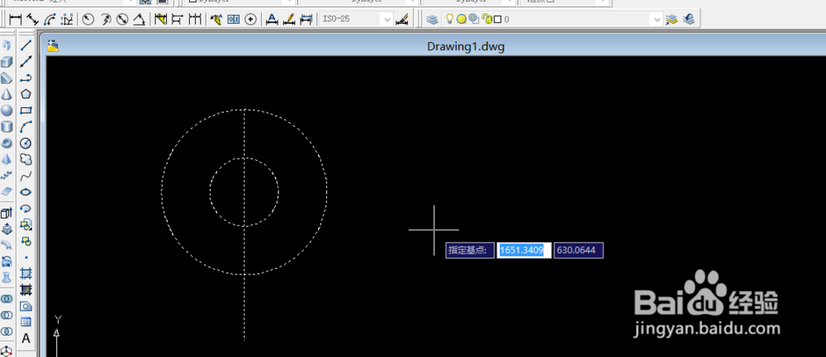Select the Jogged dimension tool

tap(106, 20)
